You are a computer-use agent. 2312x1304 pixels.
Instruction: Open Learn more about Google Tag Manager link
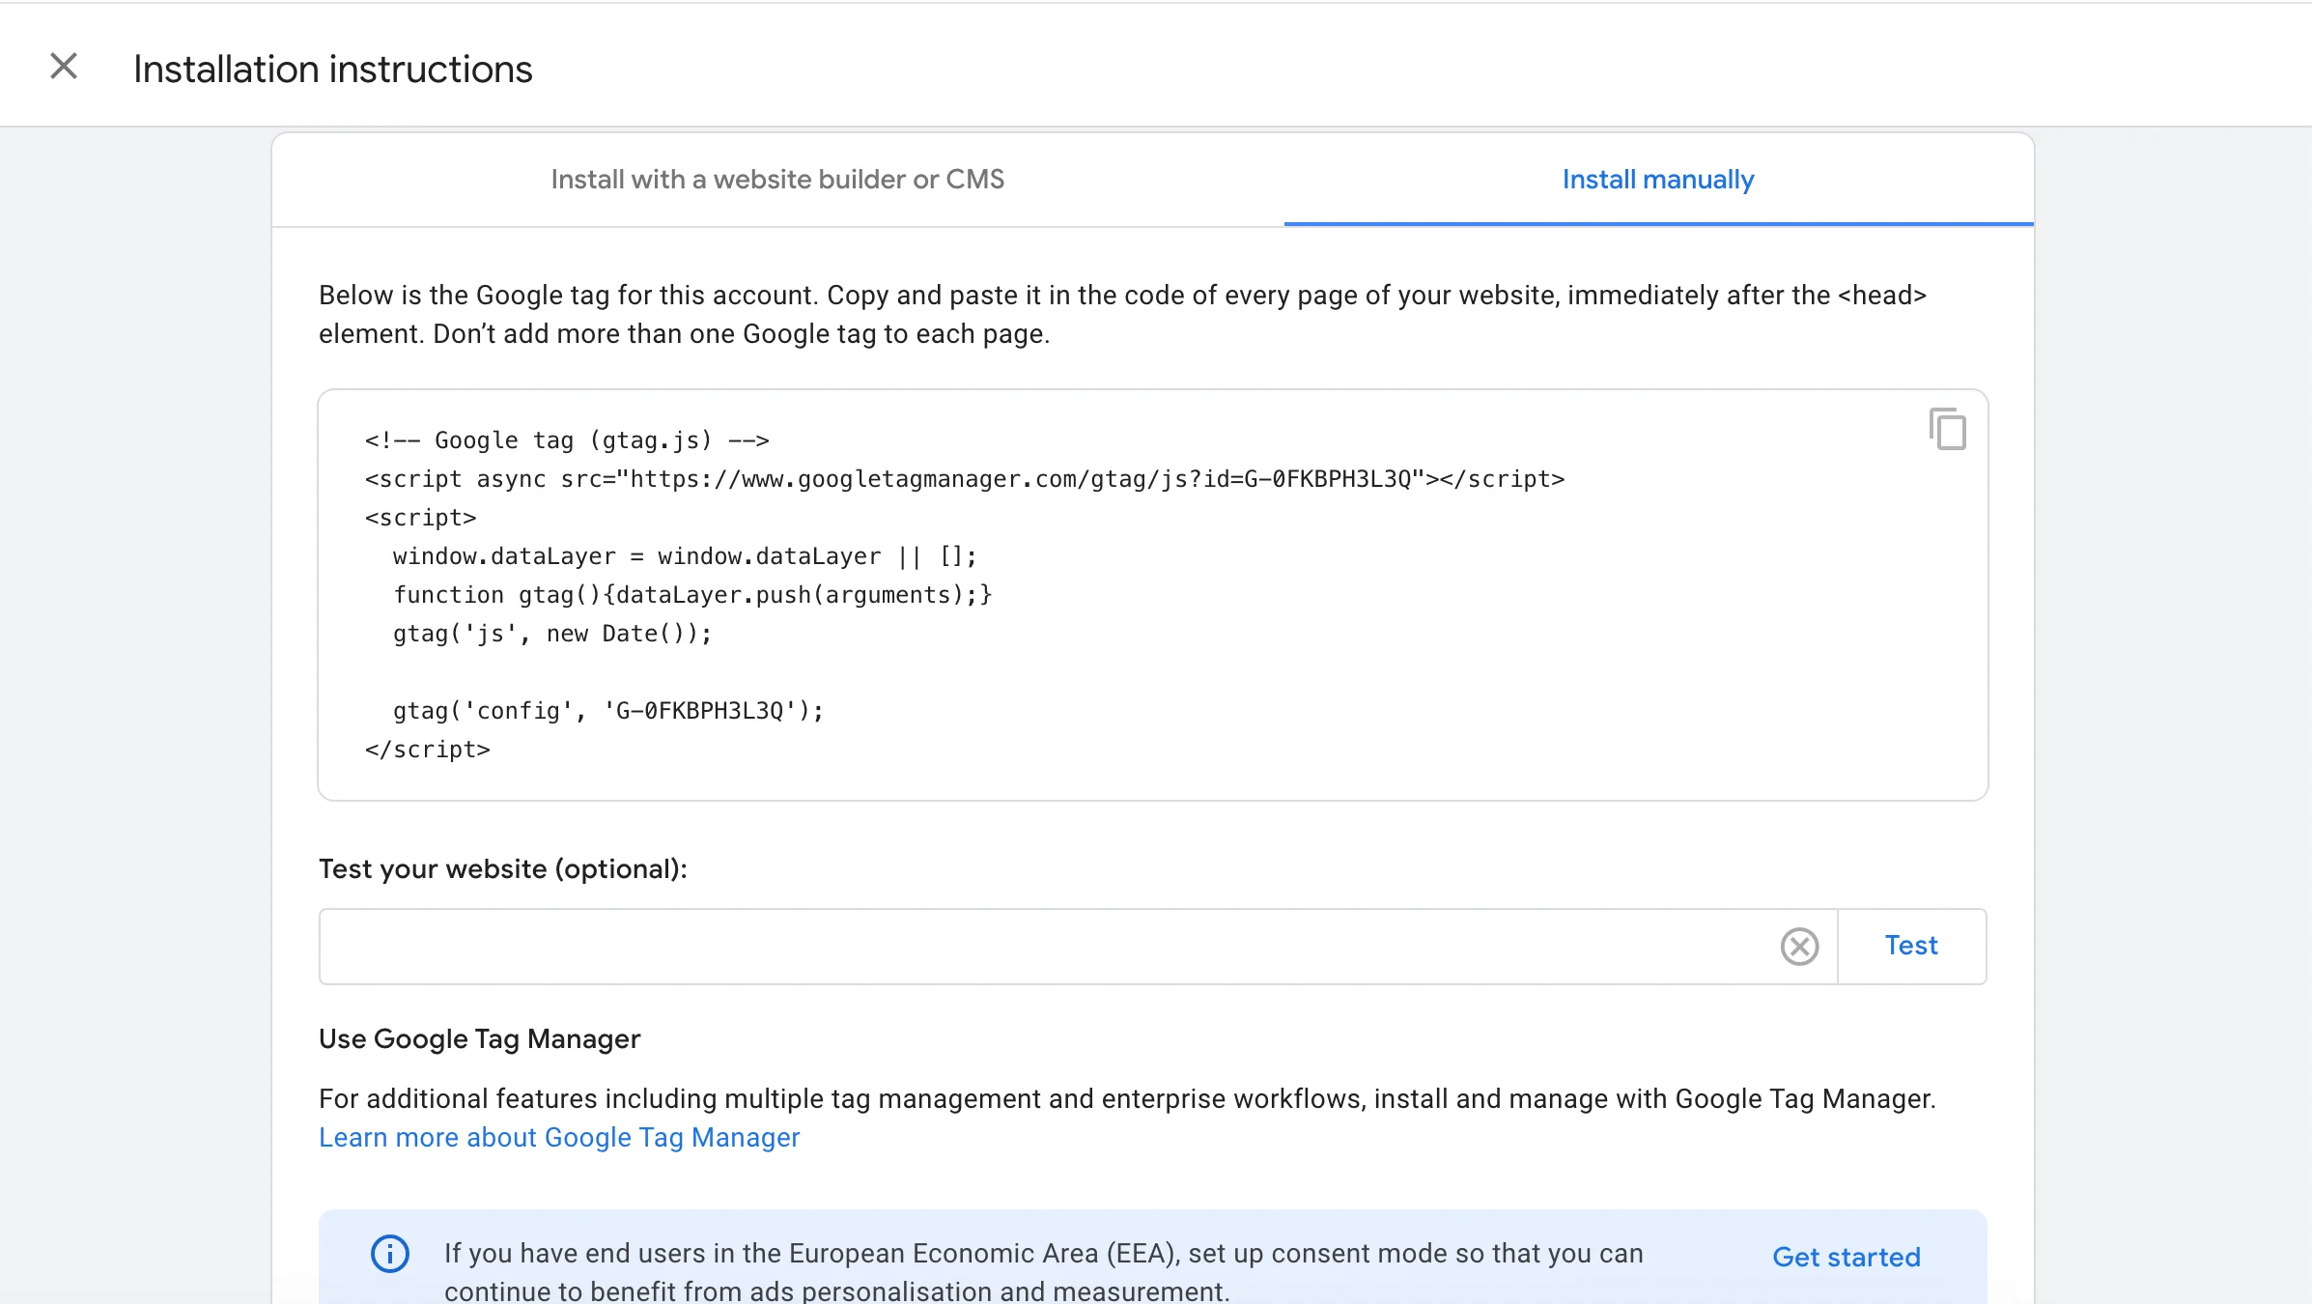pyautogui.click(x=559, y=1138)
